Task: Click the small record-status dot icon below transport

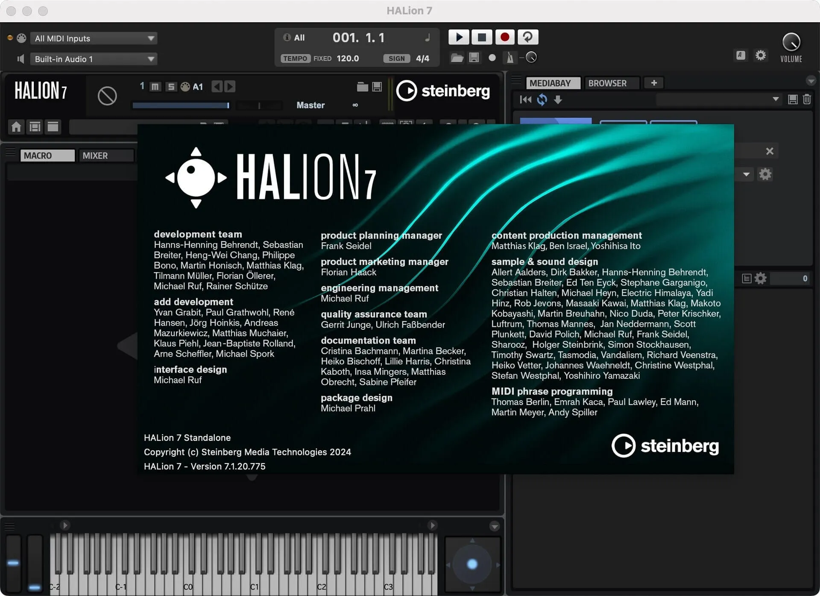Action: 492,58
